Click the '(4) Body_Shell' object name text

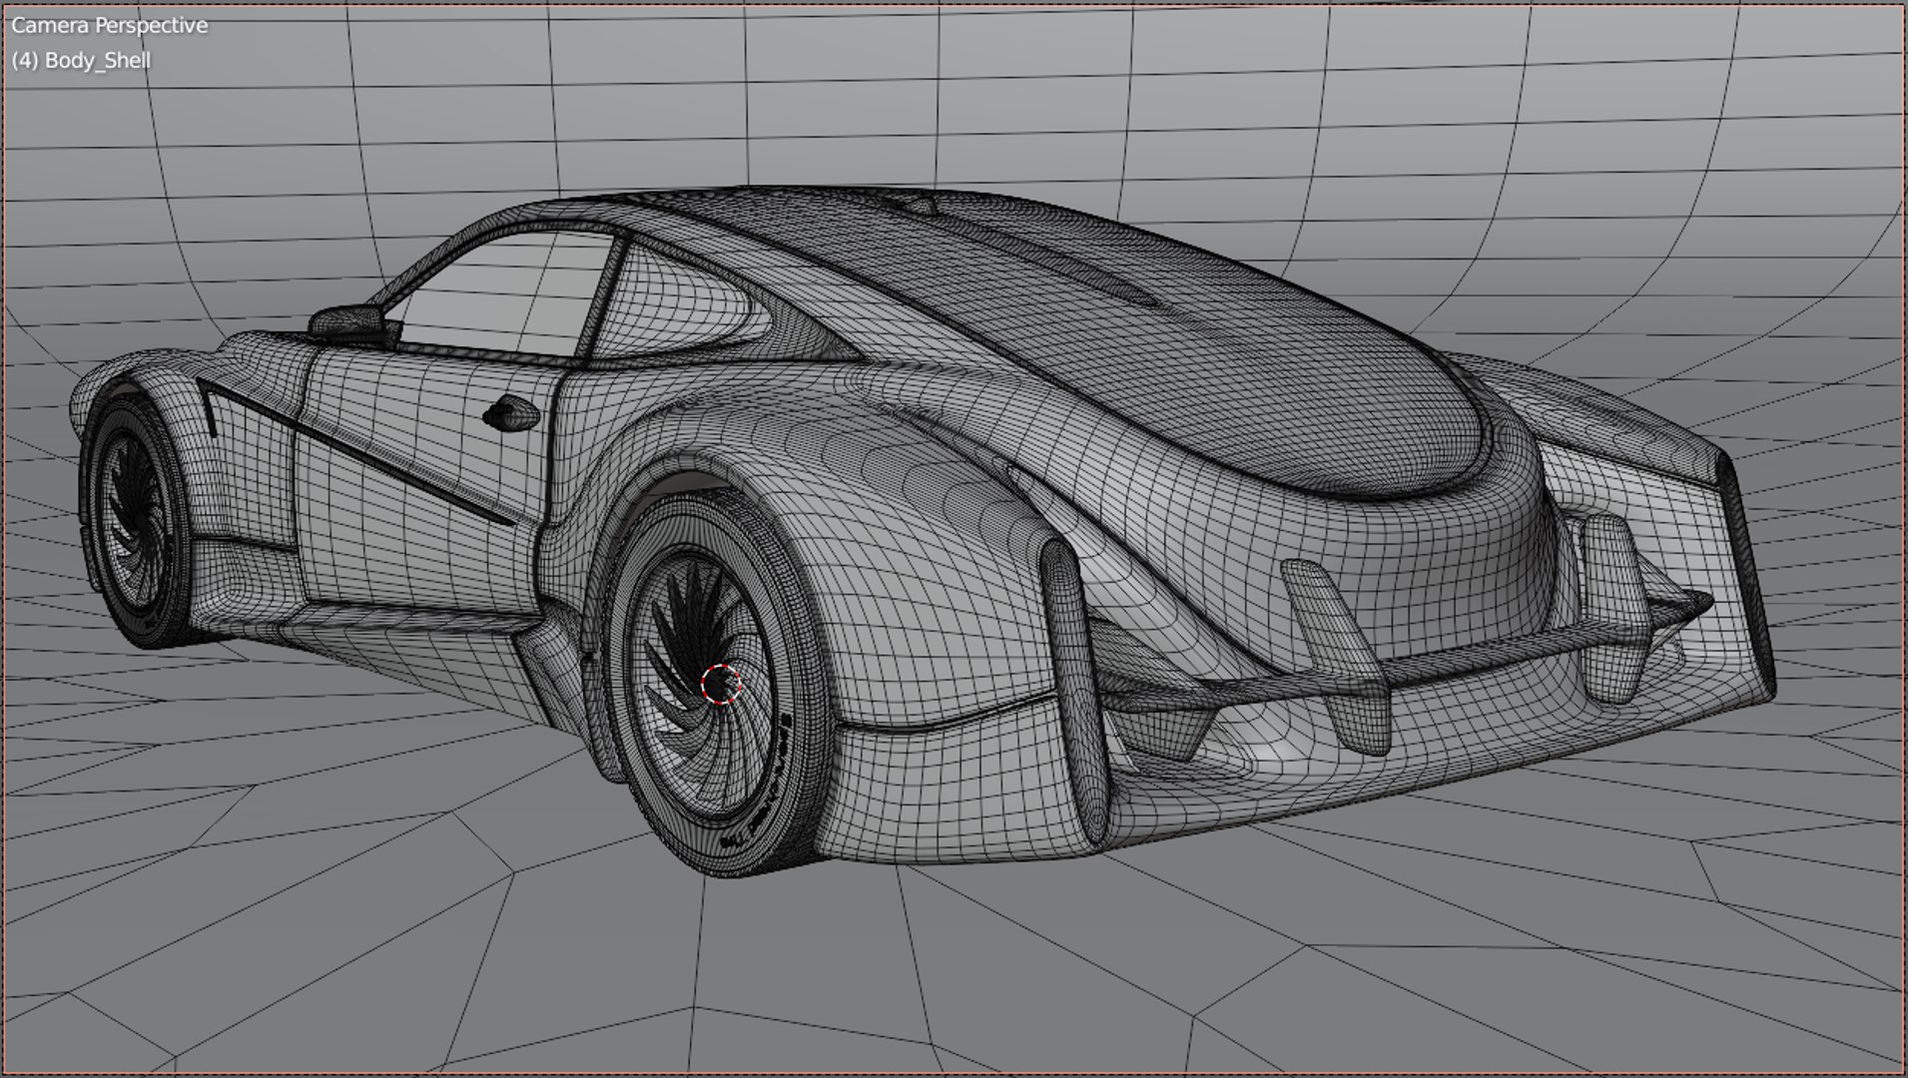pyautogui.click(x=81, y=61)
